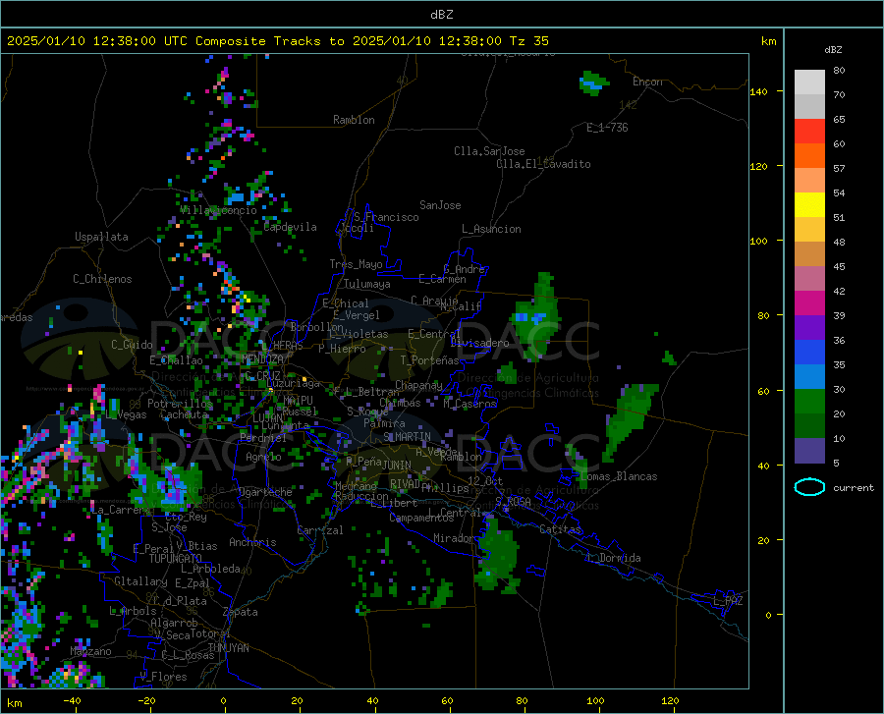Click the Tres_Mayo map label
This screenshot has width=884, height=714.
[356, 264]
